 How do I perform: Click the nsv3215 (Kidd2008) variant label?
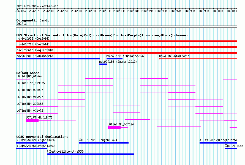pyautogui.click(x=174, y=56)
